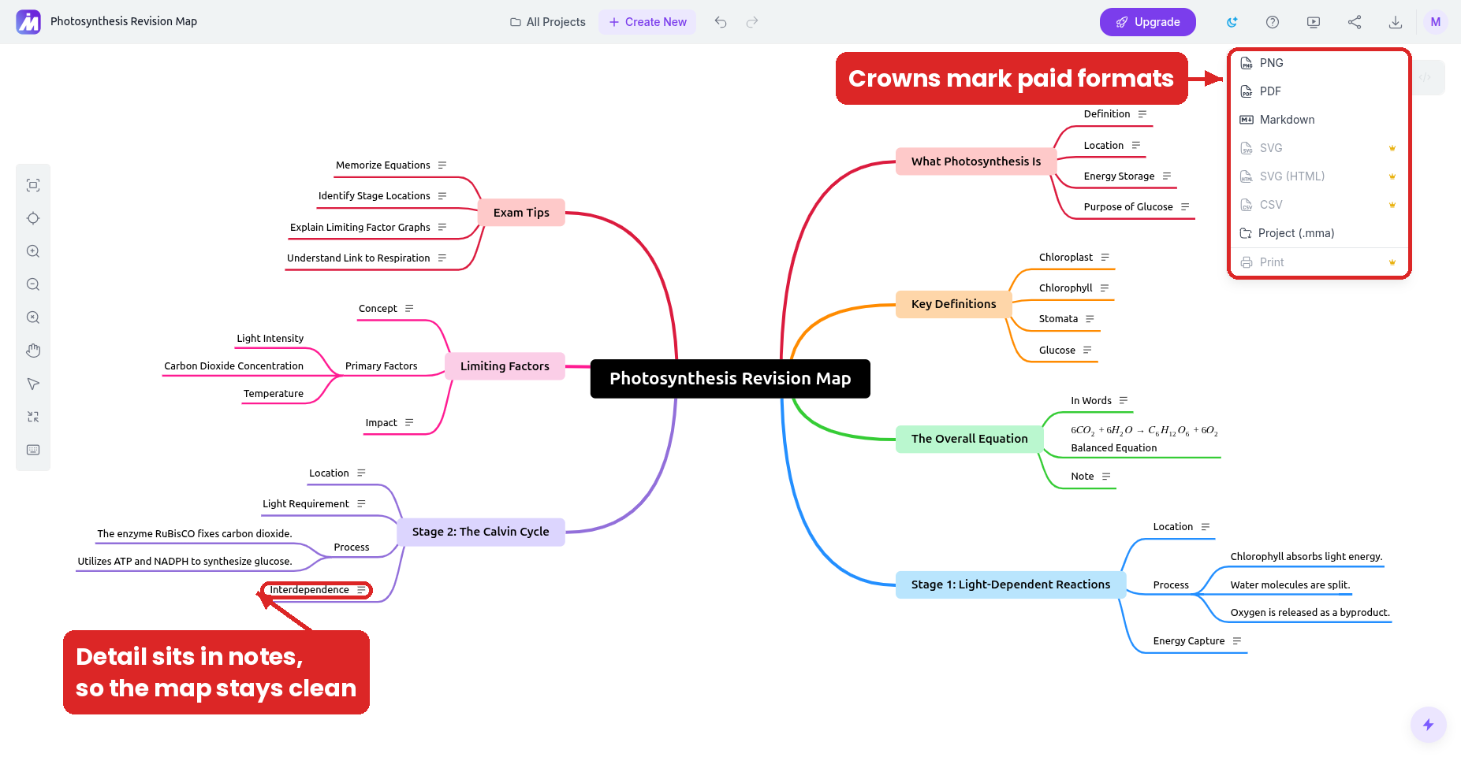Choose the CSV export format
The height and width of the screenshot is (757, 1461).
pyautogui.click(x=1319, y=205)
